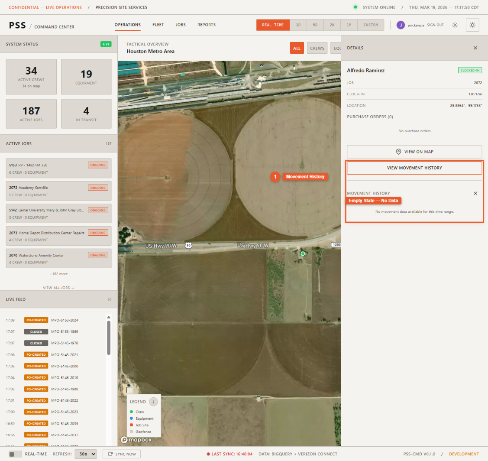Click the jmckenzie user avatar
The height and width of the screenshot is (461, 488).
401,25
